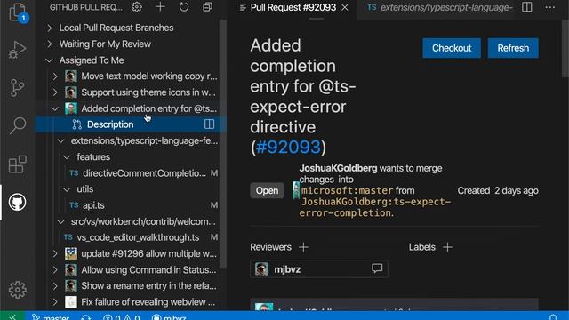Open the Manage gear in activity bar
The image size is (569, 320).
coord(17,290)
